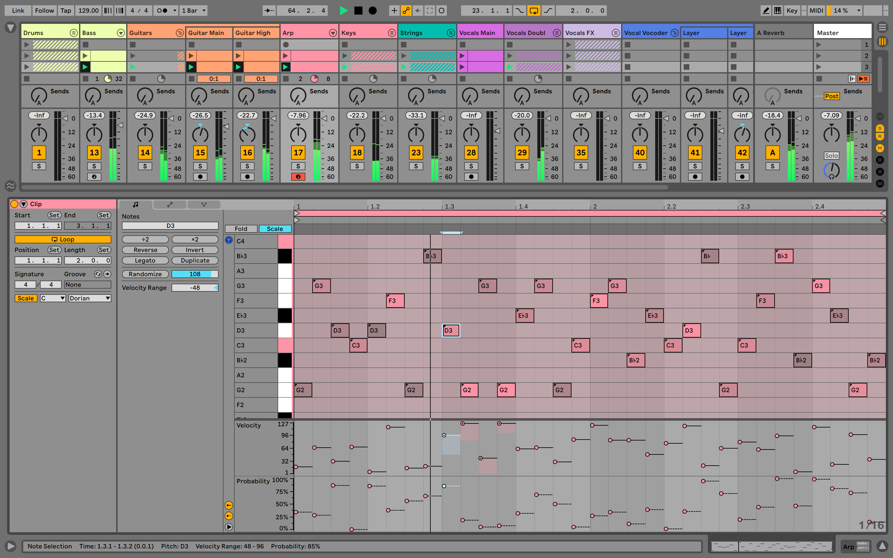Viewport: 893px width, 558px height.
Task: Select the Scale tab in piano roll
Action: click(x=273, y=229)
